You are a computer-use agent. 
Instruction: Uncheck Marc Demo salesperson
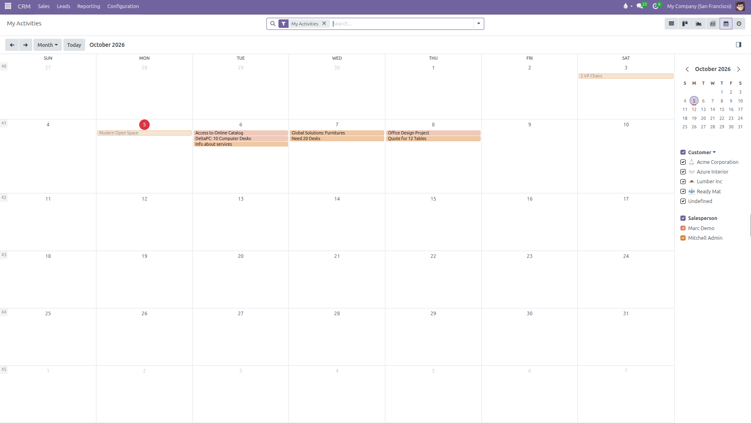pos(683,228)
